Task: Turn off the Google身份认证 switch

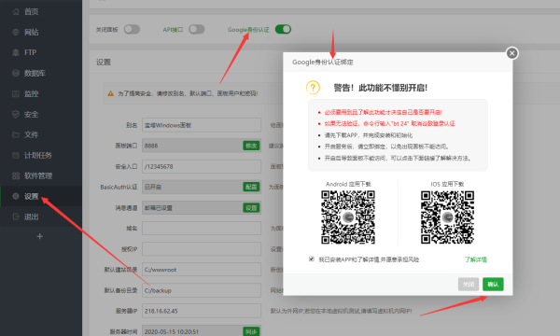Action: tap(283, 29)
